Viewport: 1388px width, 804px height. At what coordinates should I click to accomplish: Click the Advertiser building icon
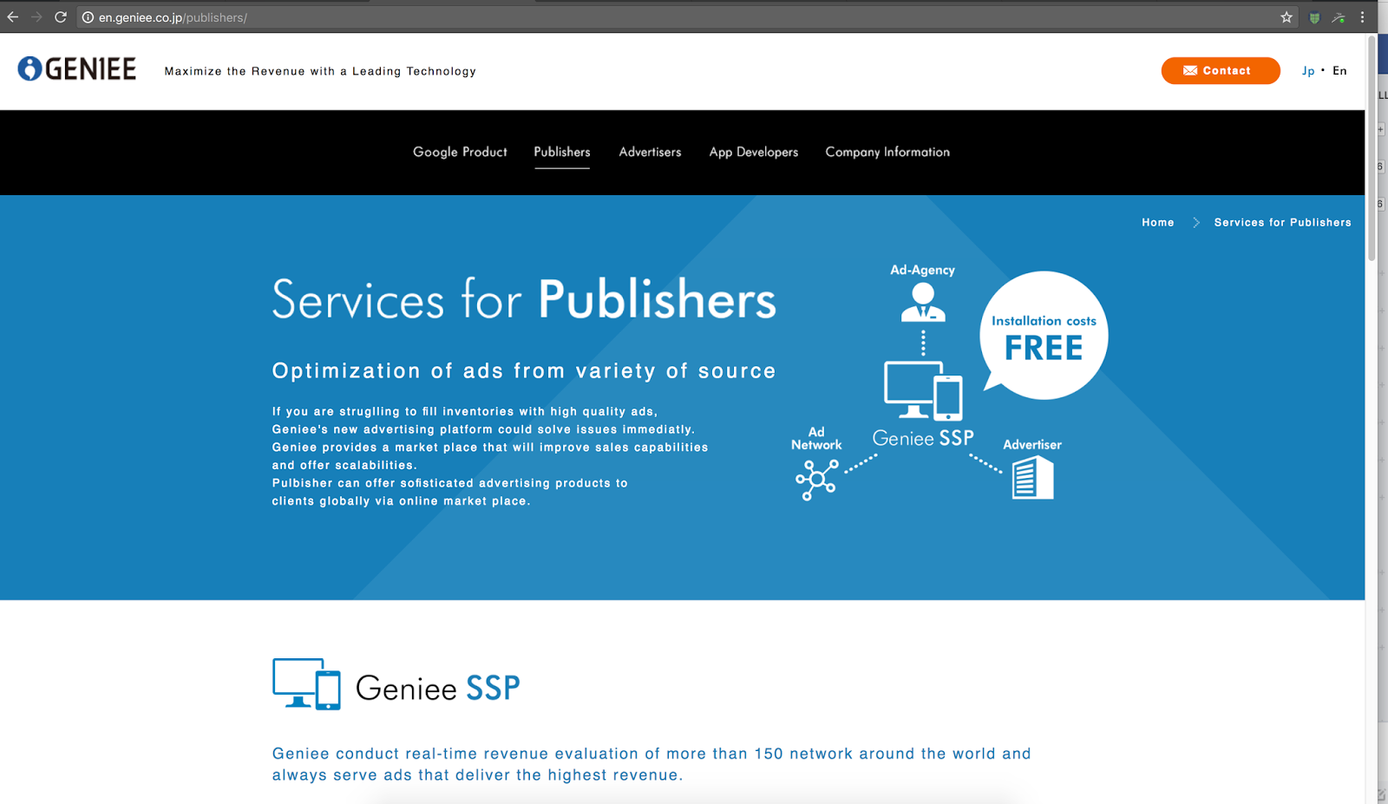(1032, 477)
